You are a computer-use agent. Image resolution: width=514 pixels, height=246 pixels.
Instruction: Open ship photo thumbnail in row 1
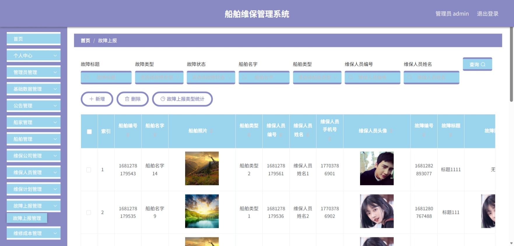(202, 168)
